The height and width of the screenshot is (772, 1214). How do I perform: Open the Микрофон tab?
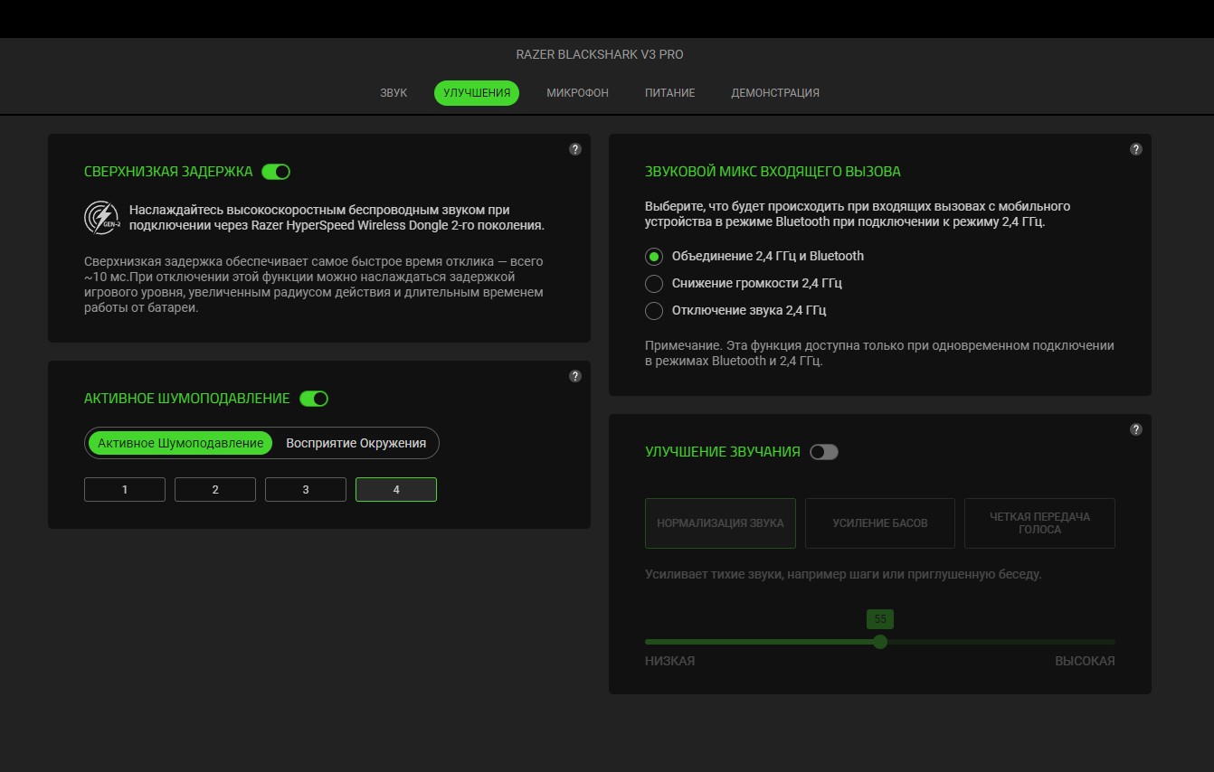tap(577, 93)
